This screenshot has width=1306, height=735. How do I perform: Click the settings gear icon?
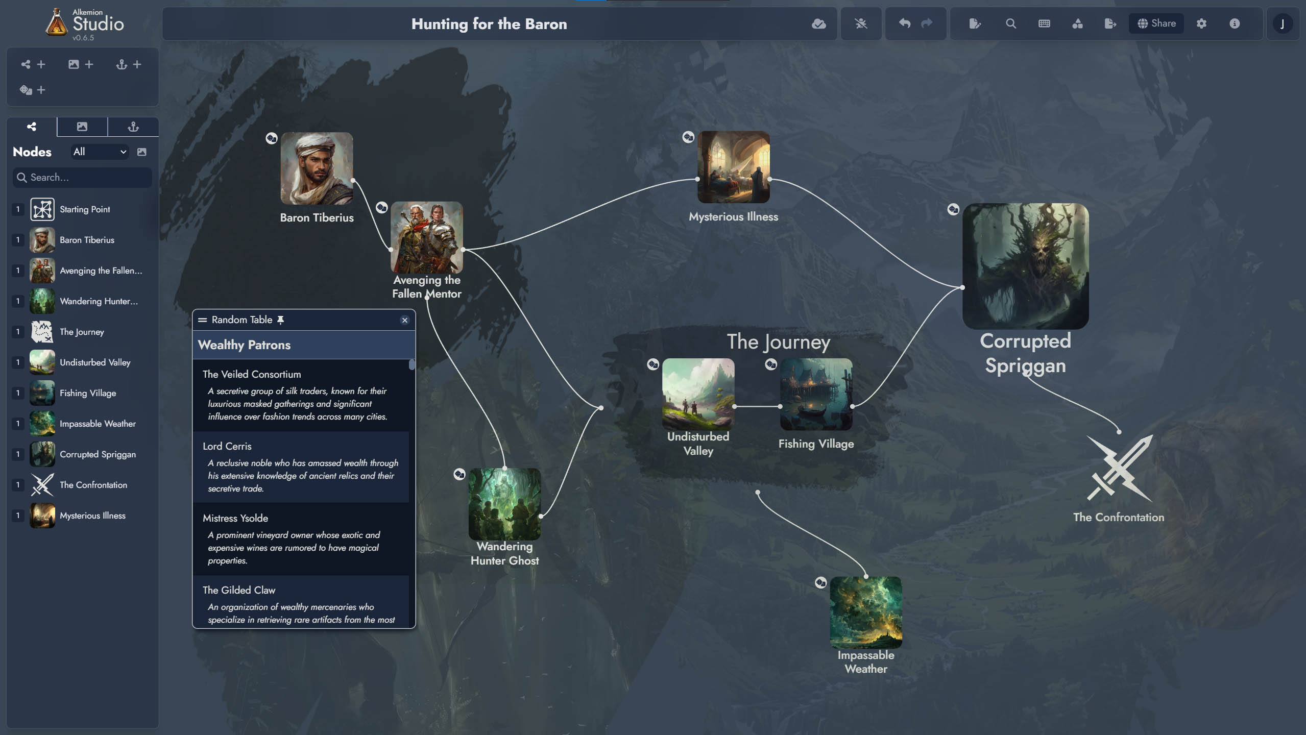[1201, 23]
